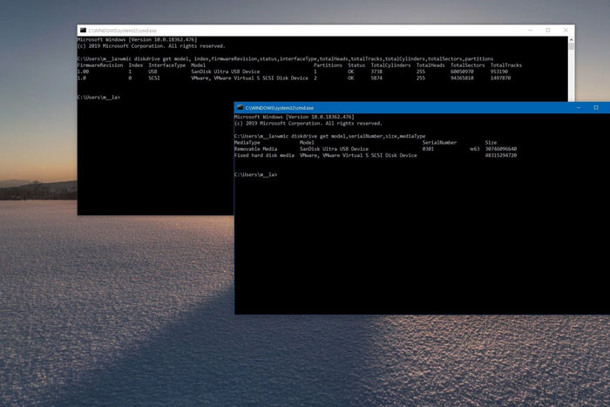Click the cmd icon in the front window's title bar
This screenshot has height=407, width=610.
pos(240,107)
